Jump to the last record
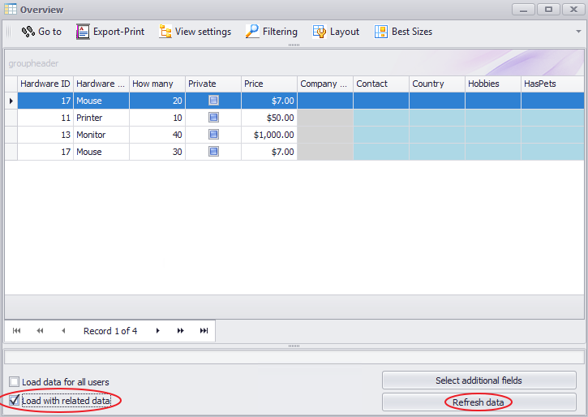The width and height of the screenshot is (588, 417). (204, 331)
